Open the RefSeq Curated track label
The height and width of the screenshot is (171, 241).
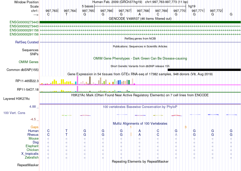[x=27, y=42]
